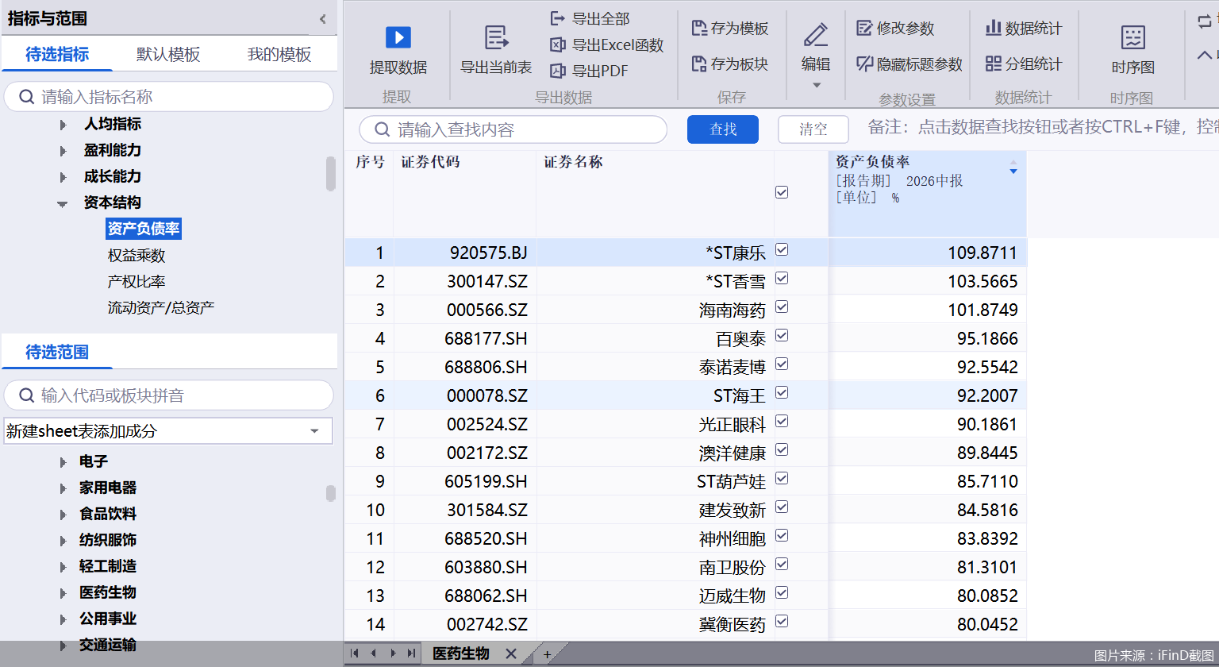This screenshot has height=667, width=1219.
Task: Uncheck the 百奥泰 row checkbox
Action: point(782,335)
